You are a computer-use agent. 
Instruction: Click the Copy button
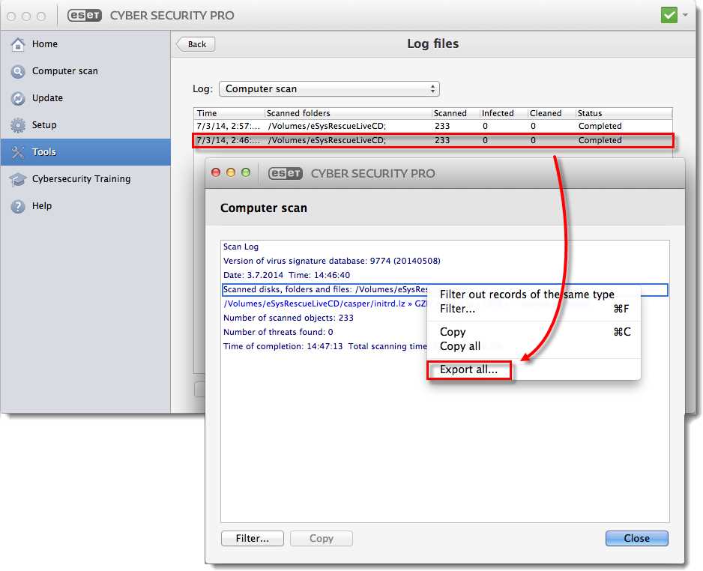(321, 538)
